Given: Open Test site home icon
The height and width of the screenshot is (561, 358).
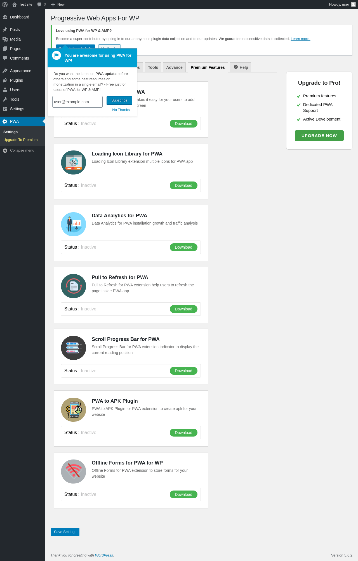Looking at the screenshot, I should click(15, 4).
